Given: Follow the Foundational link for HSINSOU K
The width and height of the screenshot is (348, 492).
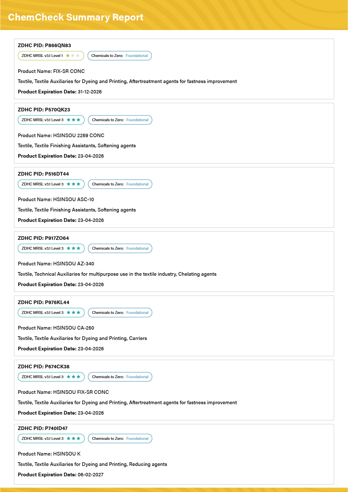Looking at the screenshot, I should 137,438.
